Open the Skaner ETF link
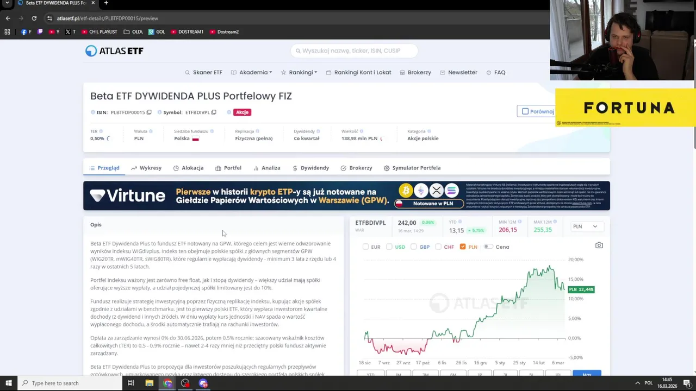 coord(203,72)
